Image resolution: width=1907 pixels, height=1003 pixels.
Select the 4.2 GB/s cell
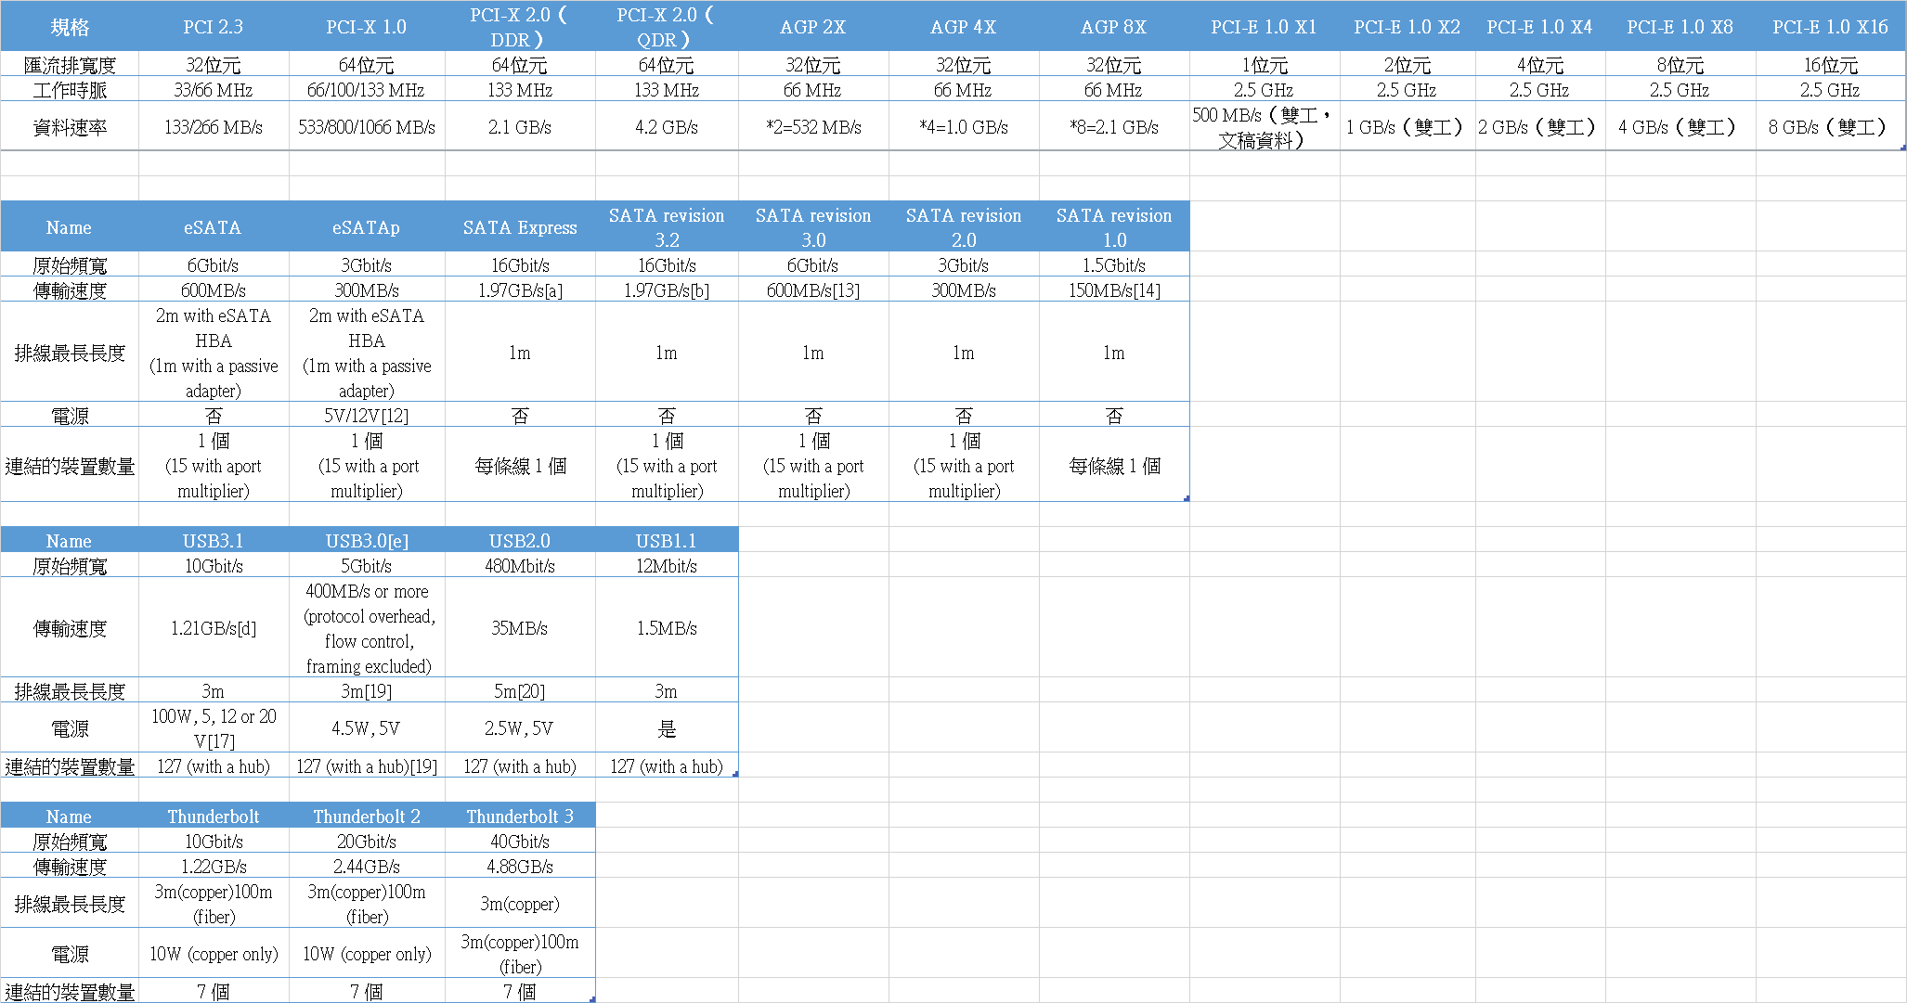click(667, 126)
